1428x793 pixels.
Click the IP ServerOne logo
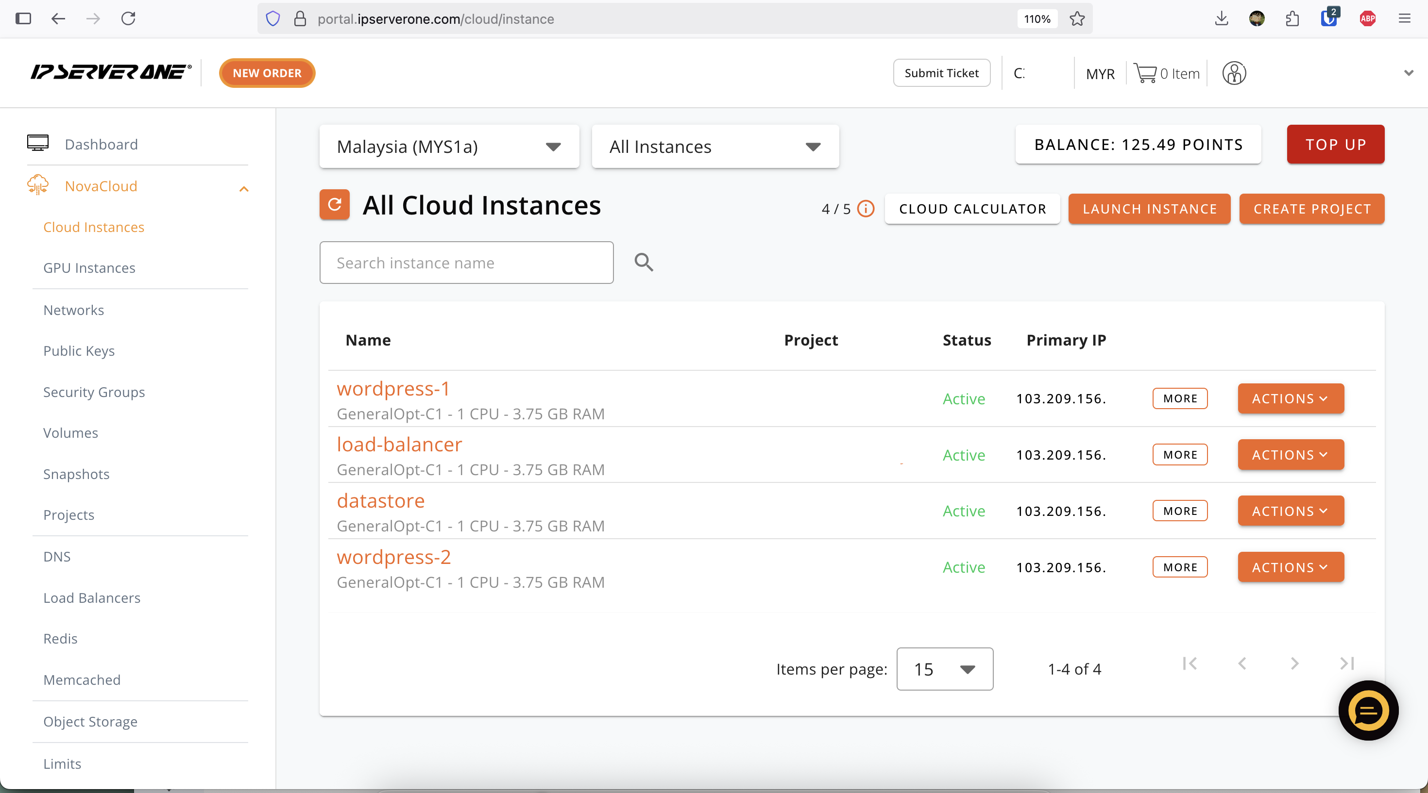click(x=111, y=72)
